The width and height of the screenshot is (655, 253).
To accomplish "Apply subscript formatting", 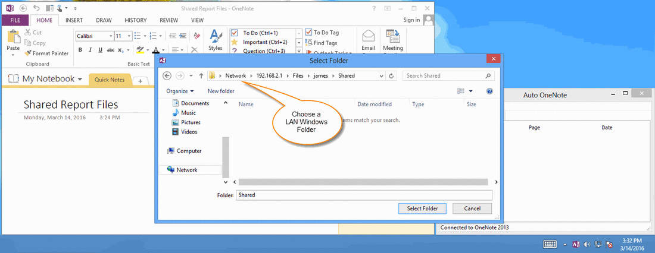I will 121,50.
